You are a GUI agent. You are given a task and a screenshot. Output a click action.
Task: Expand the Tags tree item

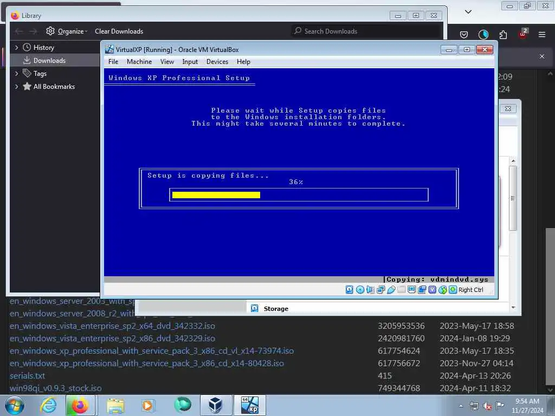pyautogui.click(x=16, y=74)
